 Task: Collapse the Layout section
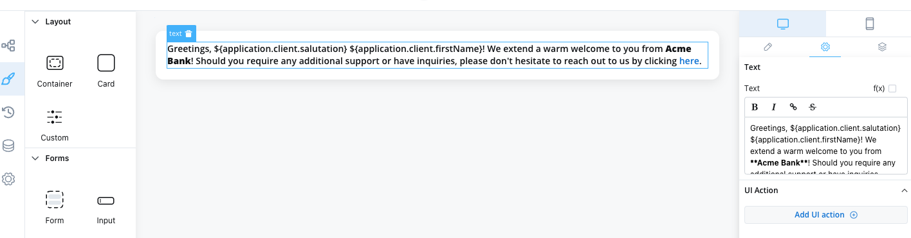coord(35,22)
